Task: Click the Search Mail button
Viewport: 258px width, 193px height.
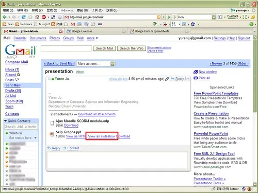Action: 104,48
